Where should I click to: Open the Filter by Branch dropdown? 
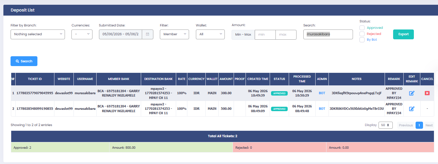pyautogui.click(x=37, y=34)
